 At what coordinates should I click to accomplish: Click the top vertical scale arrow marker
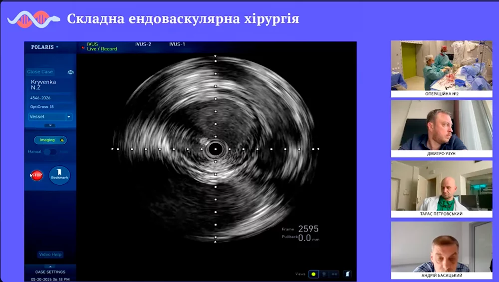click(x=216, y=56)
